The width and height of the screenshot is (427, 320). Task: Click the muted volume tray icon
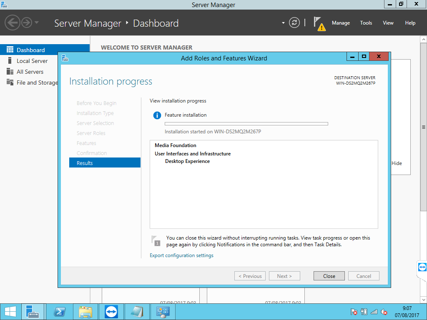coord(384,312)
